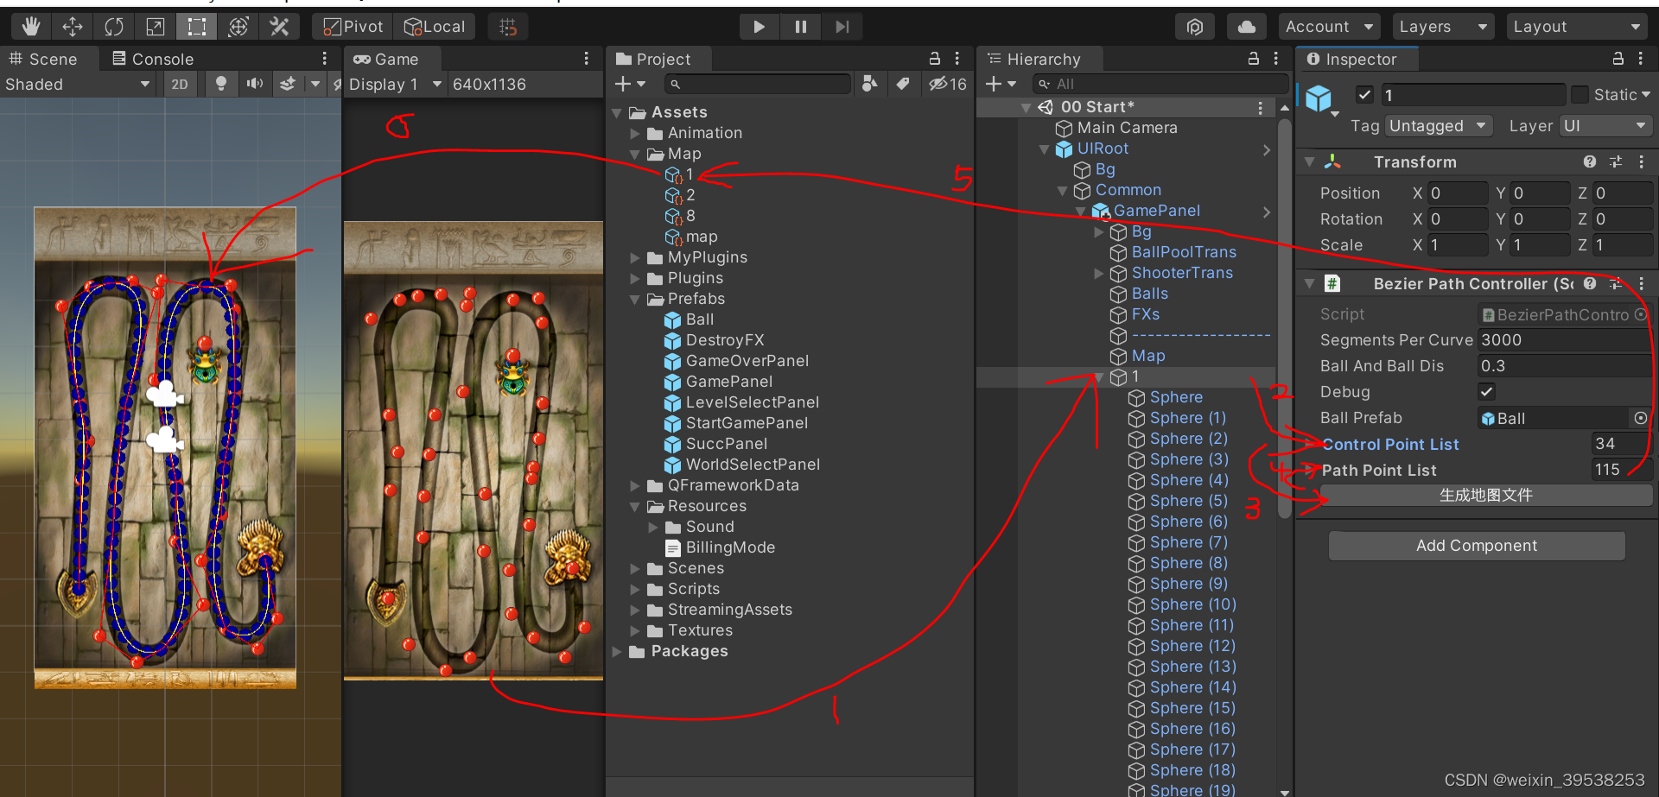1659x797 pixels.
Task: Open the Layer UI dropdown
Action: (1606, 126)
